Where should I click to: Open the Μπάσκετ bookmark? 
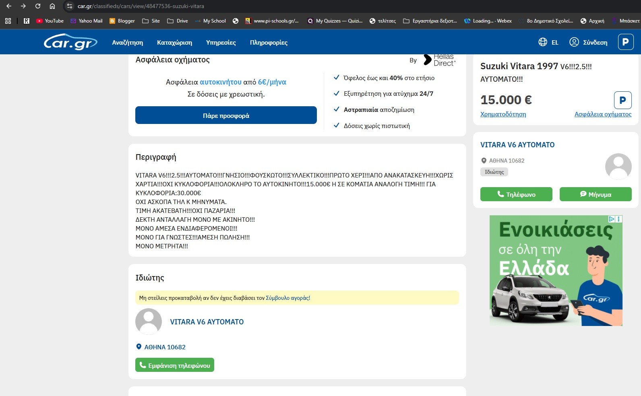tap(626, 21)
